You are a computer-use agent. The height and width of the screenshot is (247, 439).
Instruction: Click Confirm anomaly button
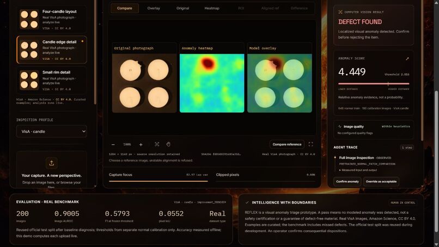tap(347, 182)
